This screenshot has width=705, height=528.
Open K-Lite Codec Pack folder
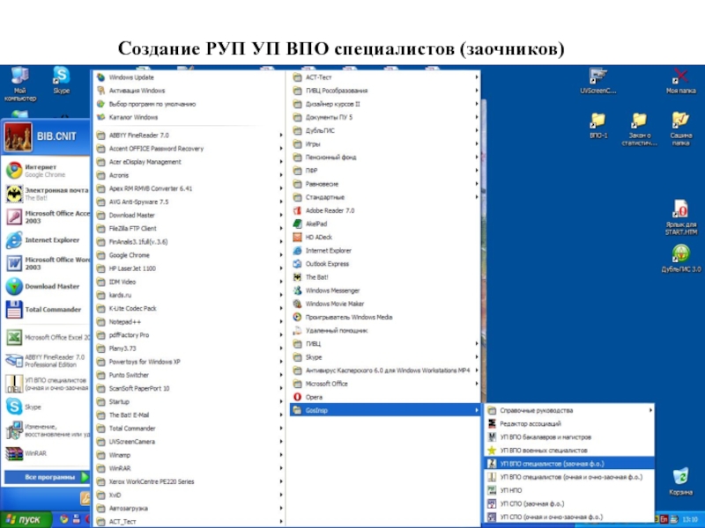pos(189,309)
